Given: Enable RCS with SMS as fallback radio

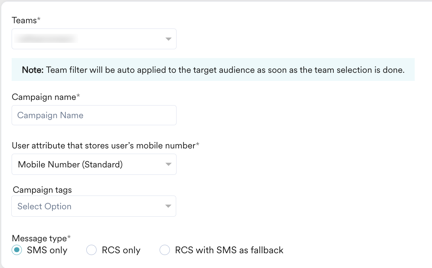Looking at the screenshot, I should click(x=165, y=250).
